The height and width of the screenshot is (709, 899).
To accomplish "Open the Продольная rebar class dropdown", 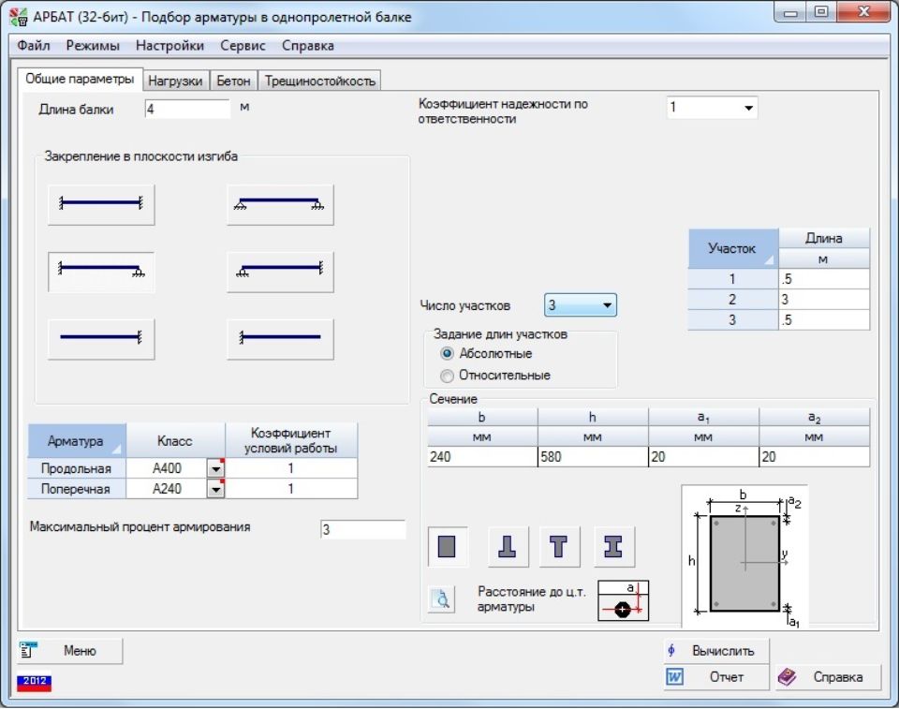I will 215,468.
